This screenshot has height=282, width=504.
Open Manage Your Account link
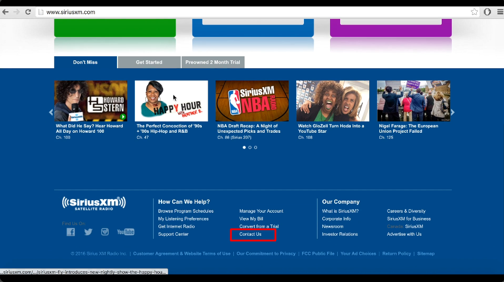pyautogui.click(x=261, y=211)
